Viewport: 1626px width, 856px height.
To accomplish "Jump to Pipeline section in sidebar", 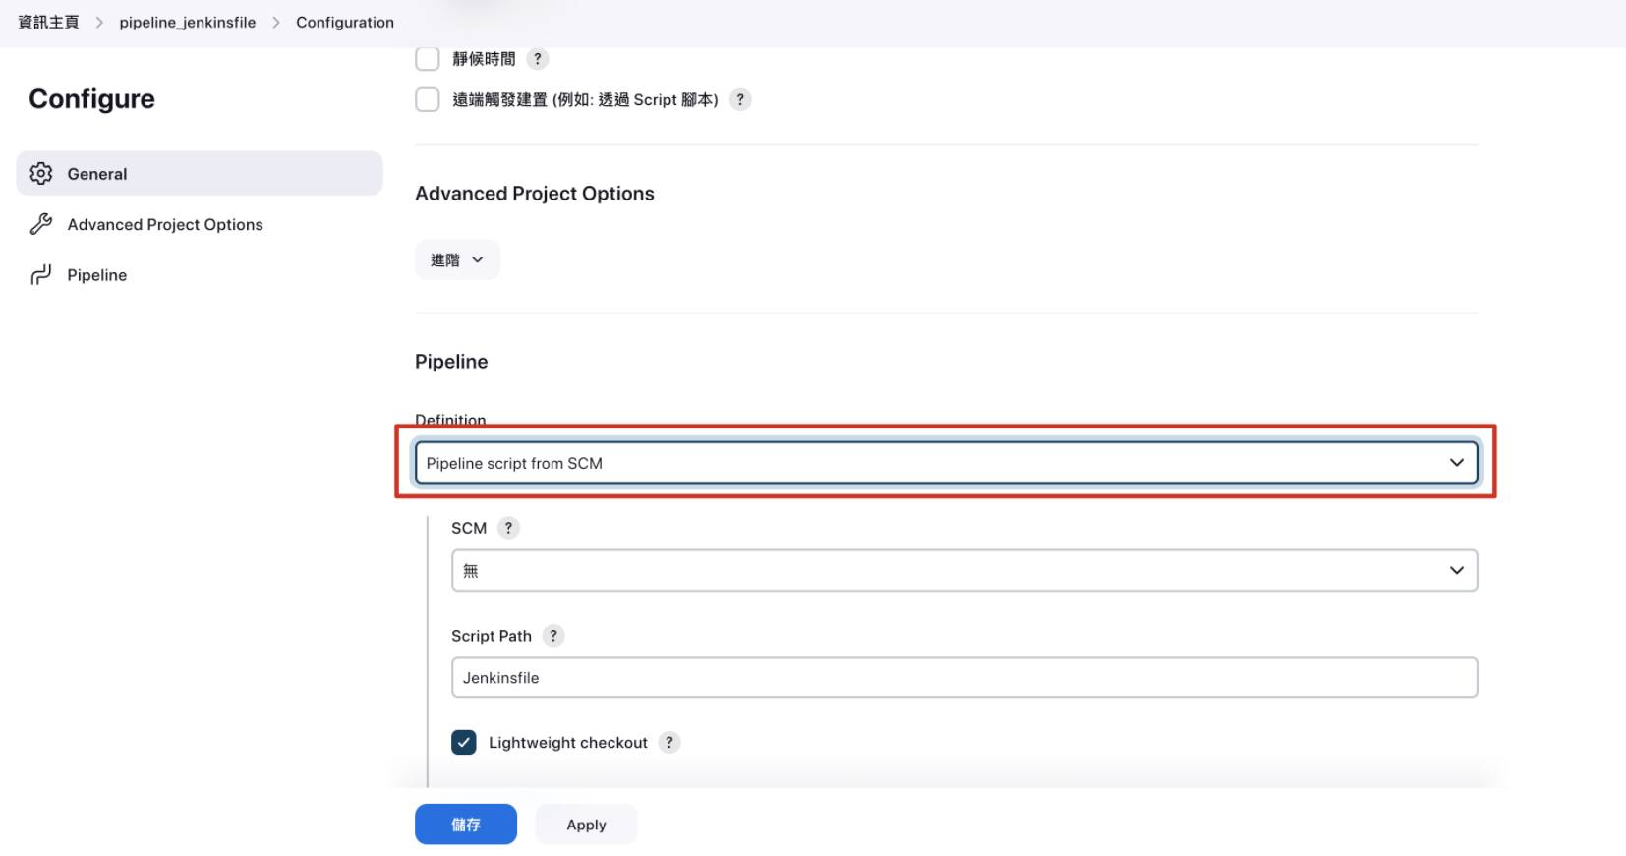I will click(x=97, y=275).
